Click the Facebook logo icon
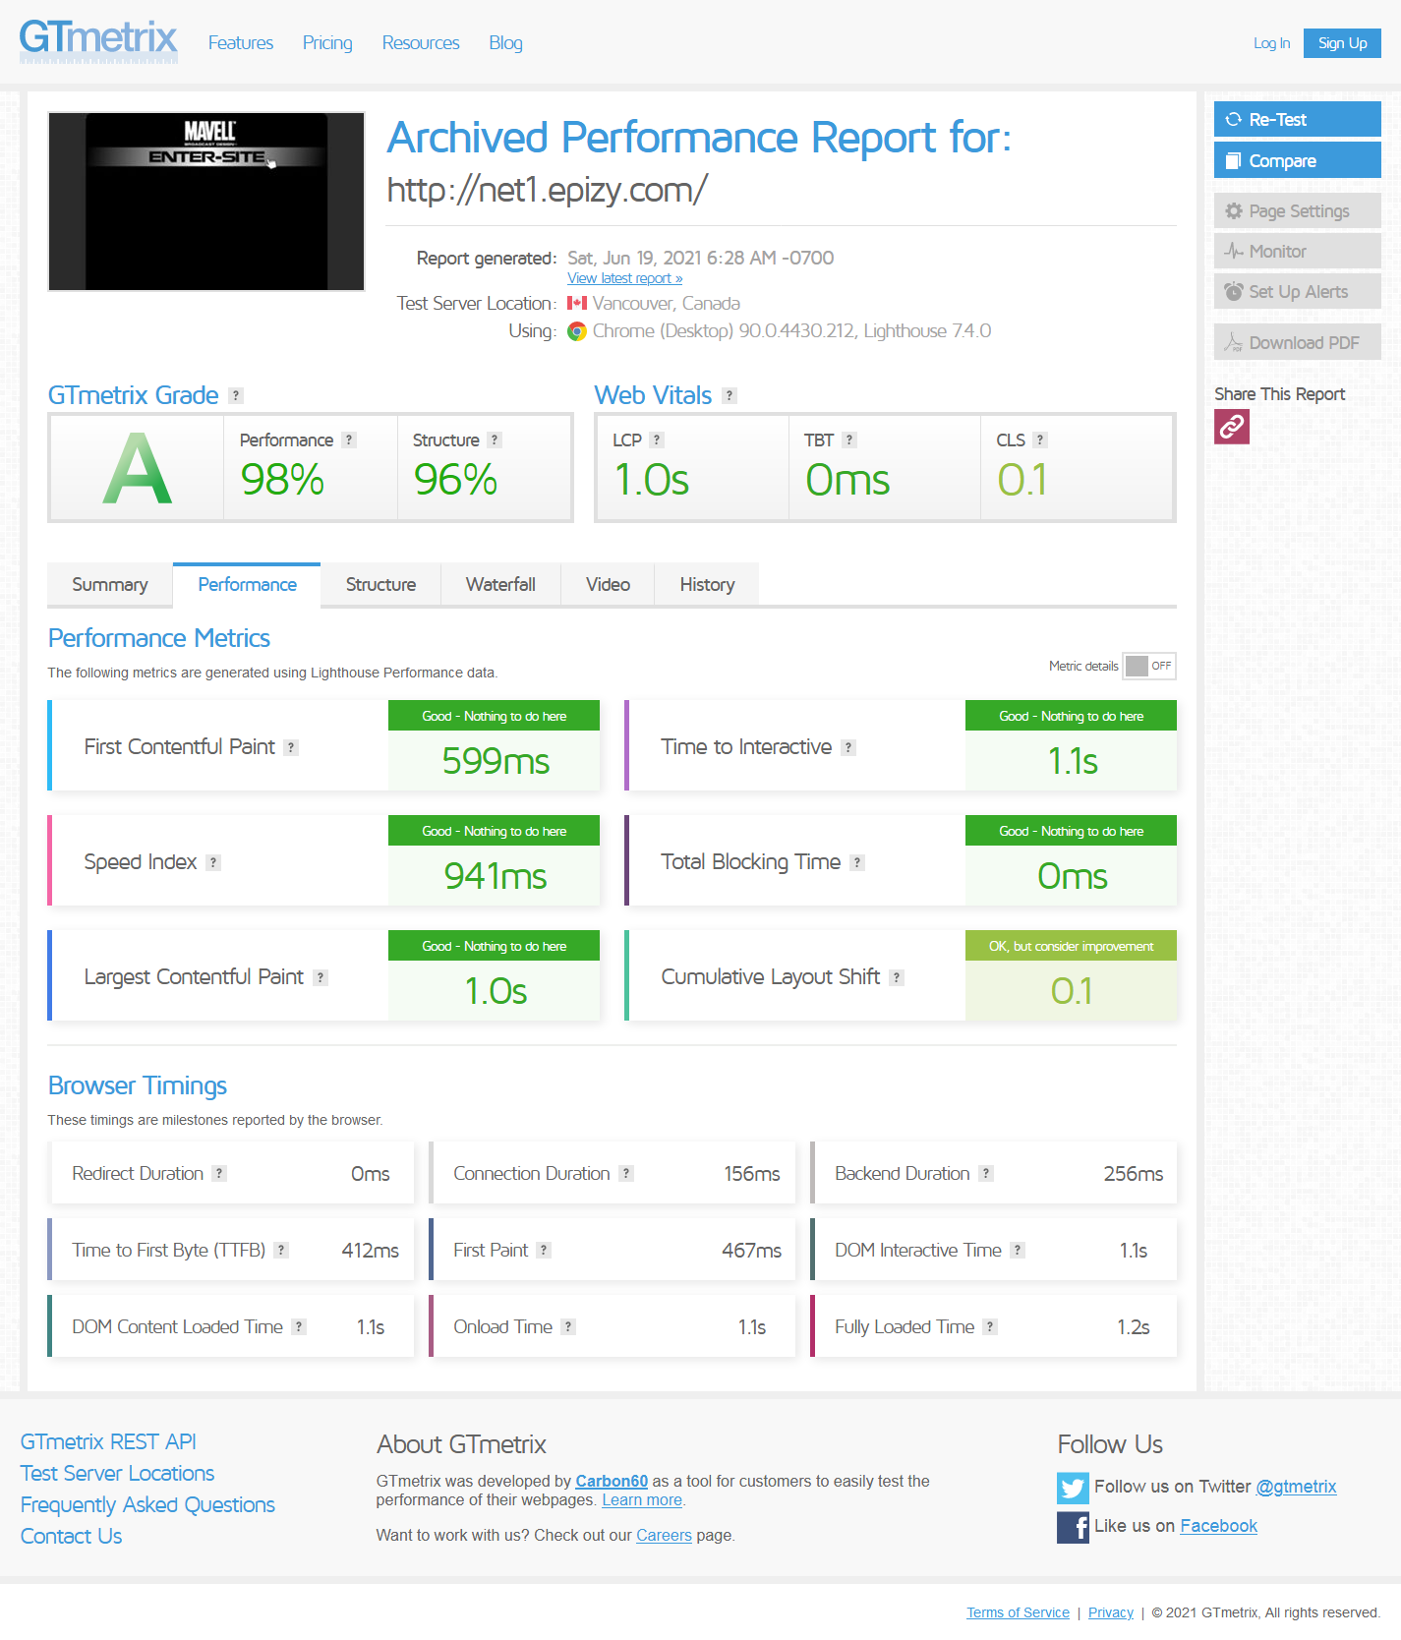The image size is (1401, 1640). pyautogui.click(x=1073, y=1527)
